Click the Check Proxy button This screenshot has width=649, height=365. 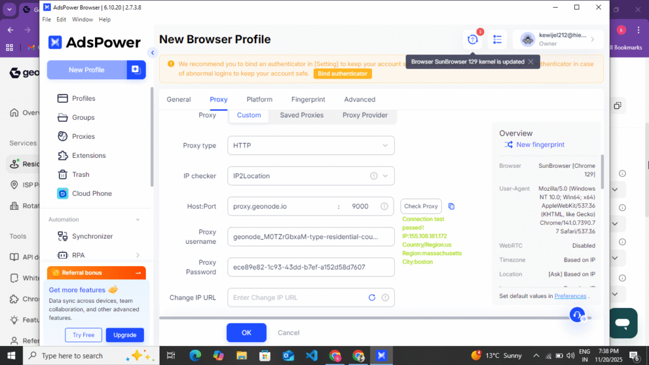[x=421, y=206]
